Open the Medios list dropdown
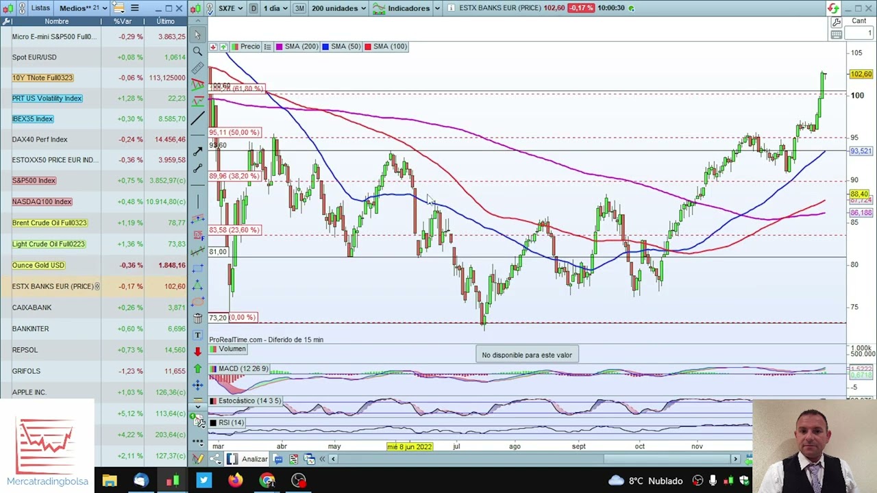Viewport: 877px width, 493px height. pyautogui.click(x=83, y=8)
